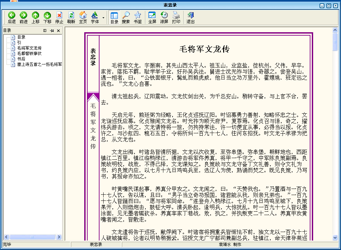The height and width of the screenshot is (250, 341).
Task: Click the page icon beside 毛将军文龙传
Action: [x=13, y=48]
